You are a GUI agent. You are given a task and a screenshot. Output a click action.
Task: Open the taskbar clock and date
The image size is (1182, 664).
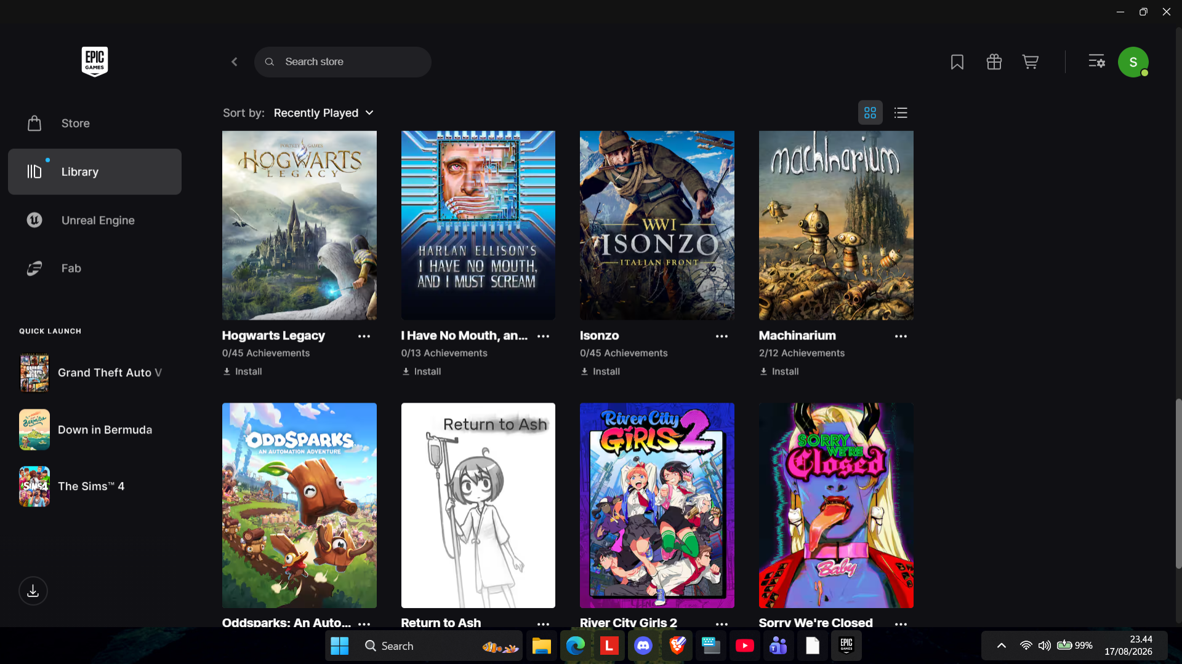pos(1128,646)
